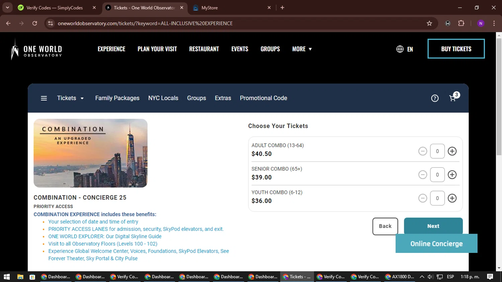Go back with the browser back arrow
This screenshot has width=502, height=282.
click(8, 23)
